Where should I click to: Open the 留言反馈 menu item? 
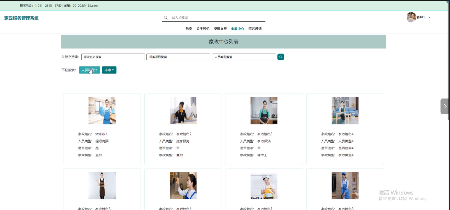tap(255, 29)
